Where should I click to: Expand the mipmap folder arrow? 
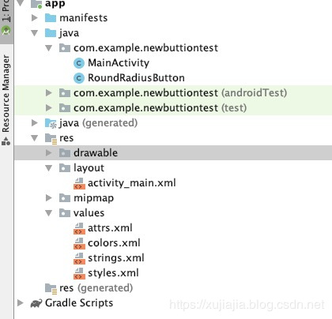49,198
